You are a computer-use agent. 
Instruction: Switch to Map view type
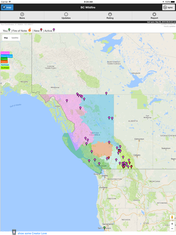pyautogui.click(x=6, y=38)
